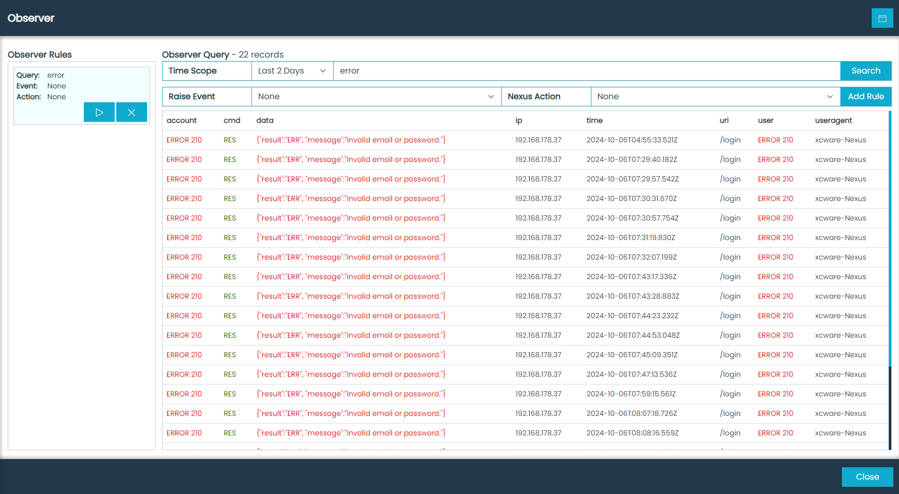This screenshot has height=494, width=899.
Task: Click the Close button at bottom right
Action: [x=867, y=477]
